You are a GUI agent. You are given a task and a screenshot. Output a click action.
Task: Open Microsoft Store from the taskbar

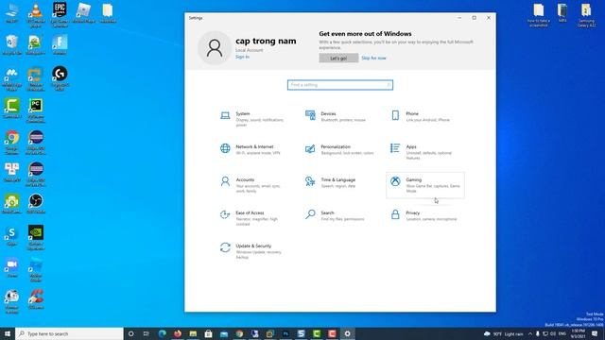point(208,333)
